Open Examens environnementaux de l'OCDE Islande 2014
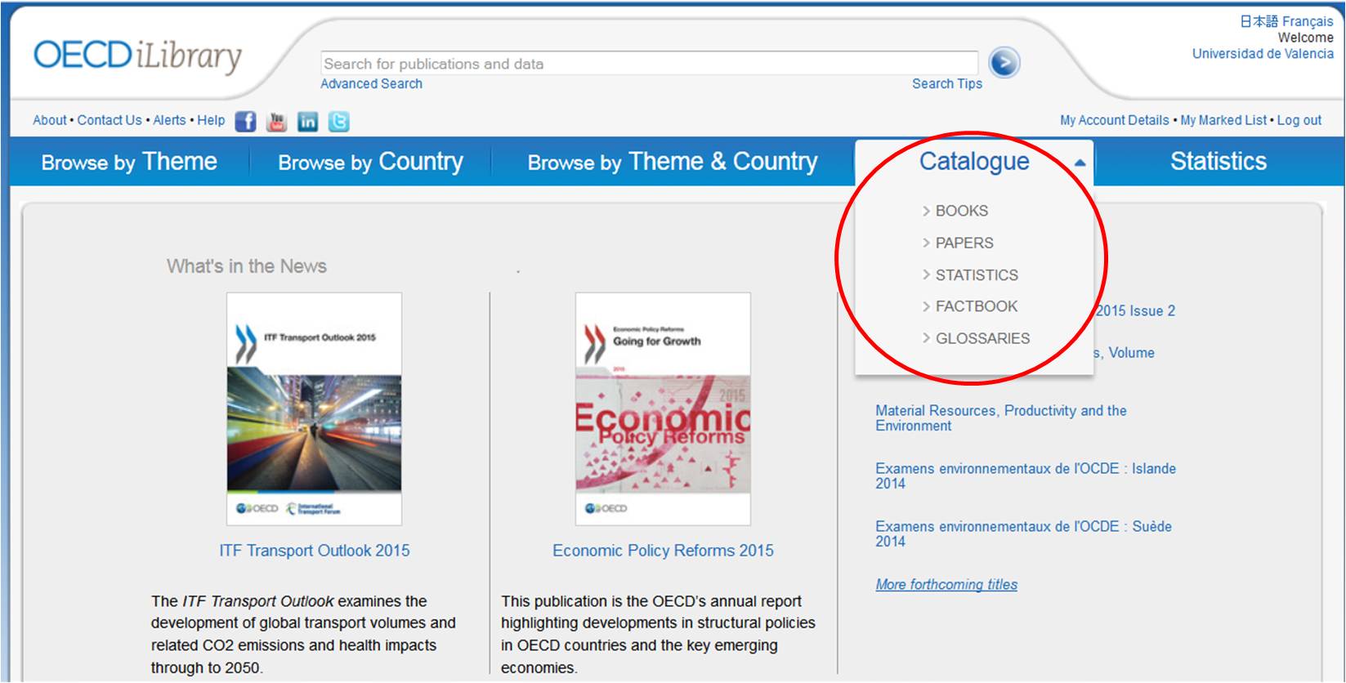This screenshot has height=683, width=1346. pyautogui.click(x=1026, y=475)
